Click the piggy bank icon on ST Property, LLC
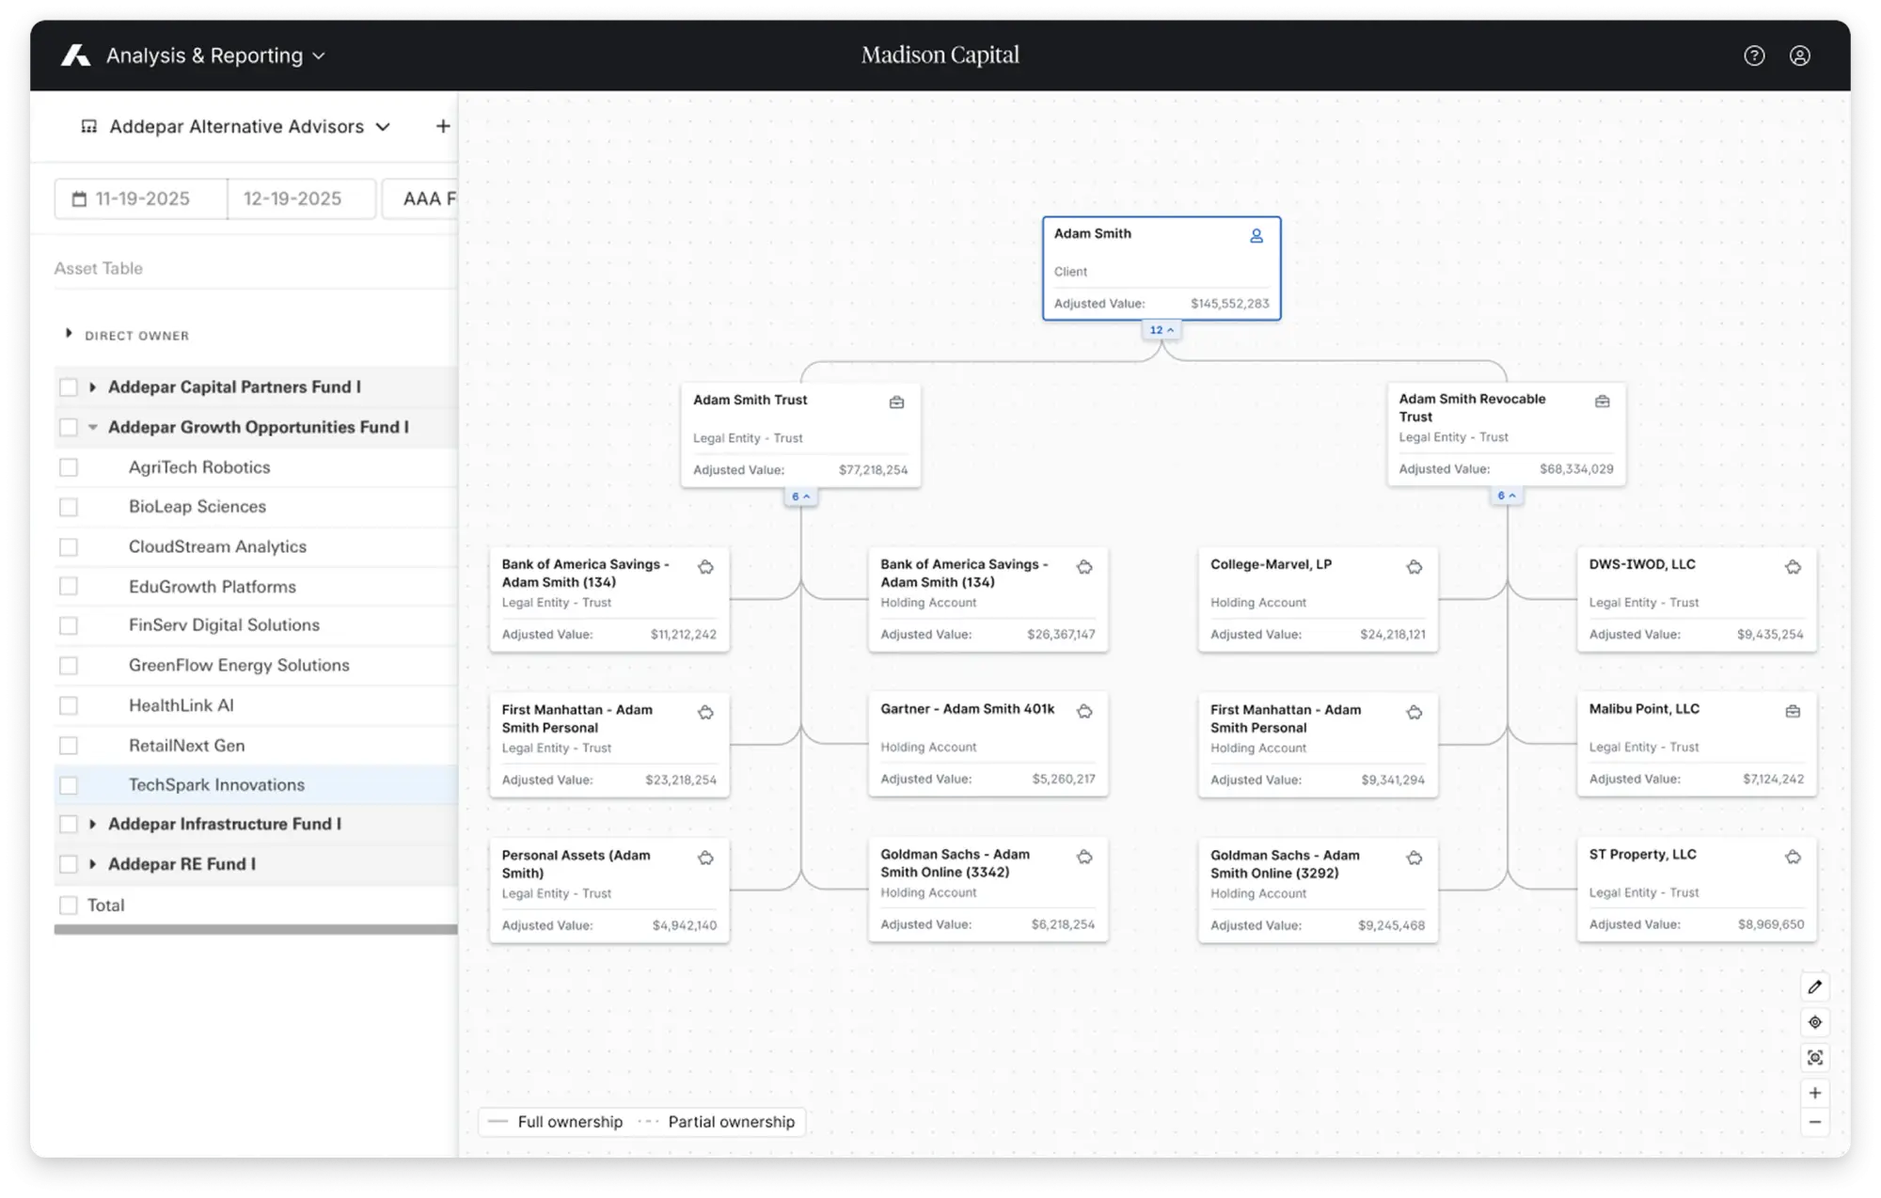The image size is (1881, 1198). [x=1793, y=857]
